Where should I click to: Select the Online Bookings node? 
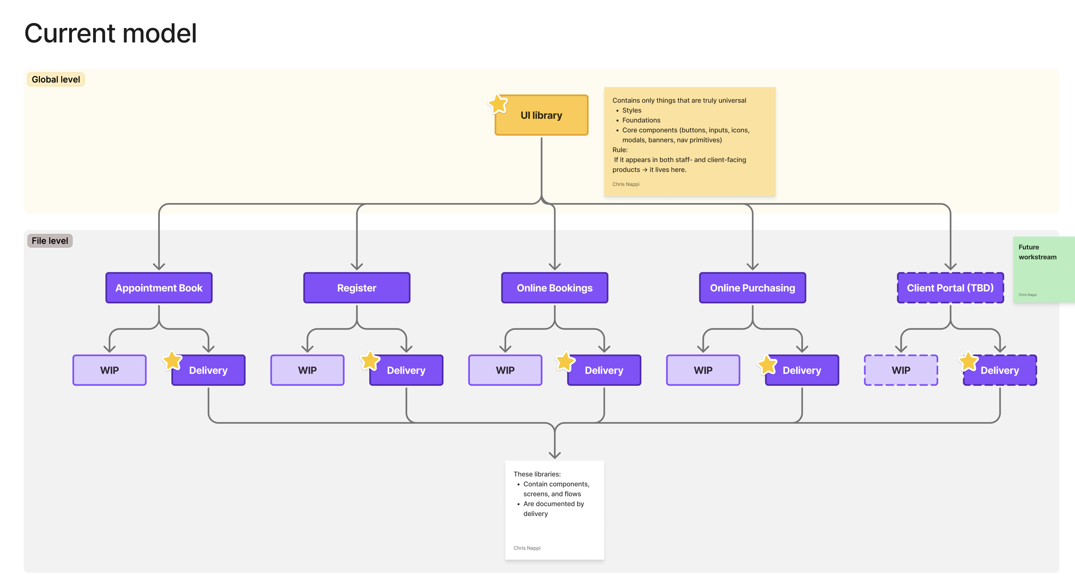tap(555, 288)
